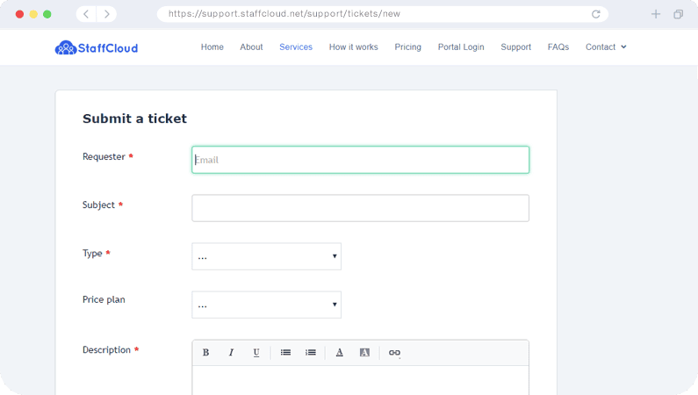
Task: Open a new browser tab with plus icon
Action: pos(656,14)
